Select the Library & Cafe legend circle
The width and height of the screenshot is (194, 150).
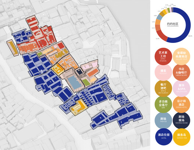tap(181, 73)
